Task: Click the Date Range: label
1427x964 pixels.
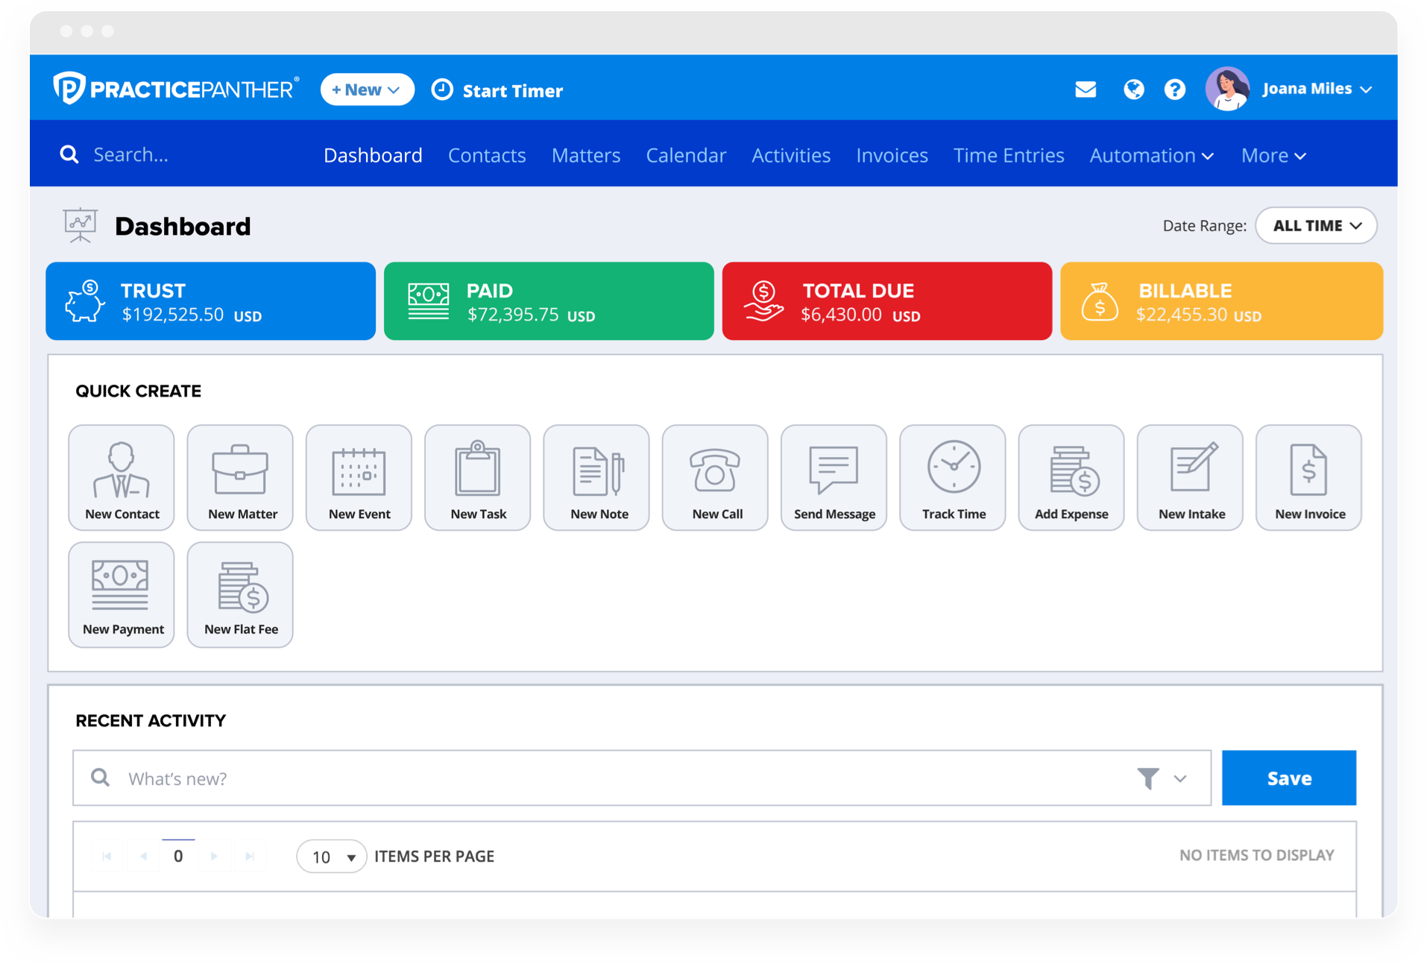Action: pyautogui.click(x=1204, y=225)
